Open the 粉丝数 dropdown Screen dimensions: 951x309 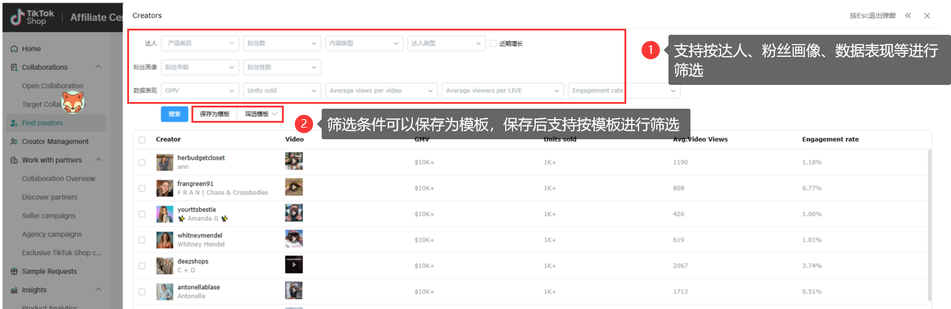282,43
